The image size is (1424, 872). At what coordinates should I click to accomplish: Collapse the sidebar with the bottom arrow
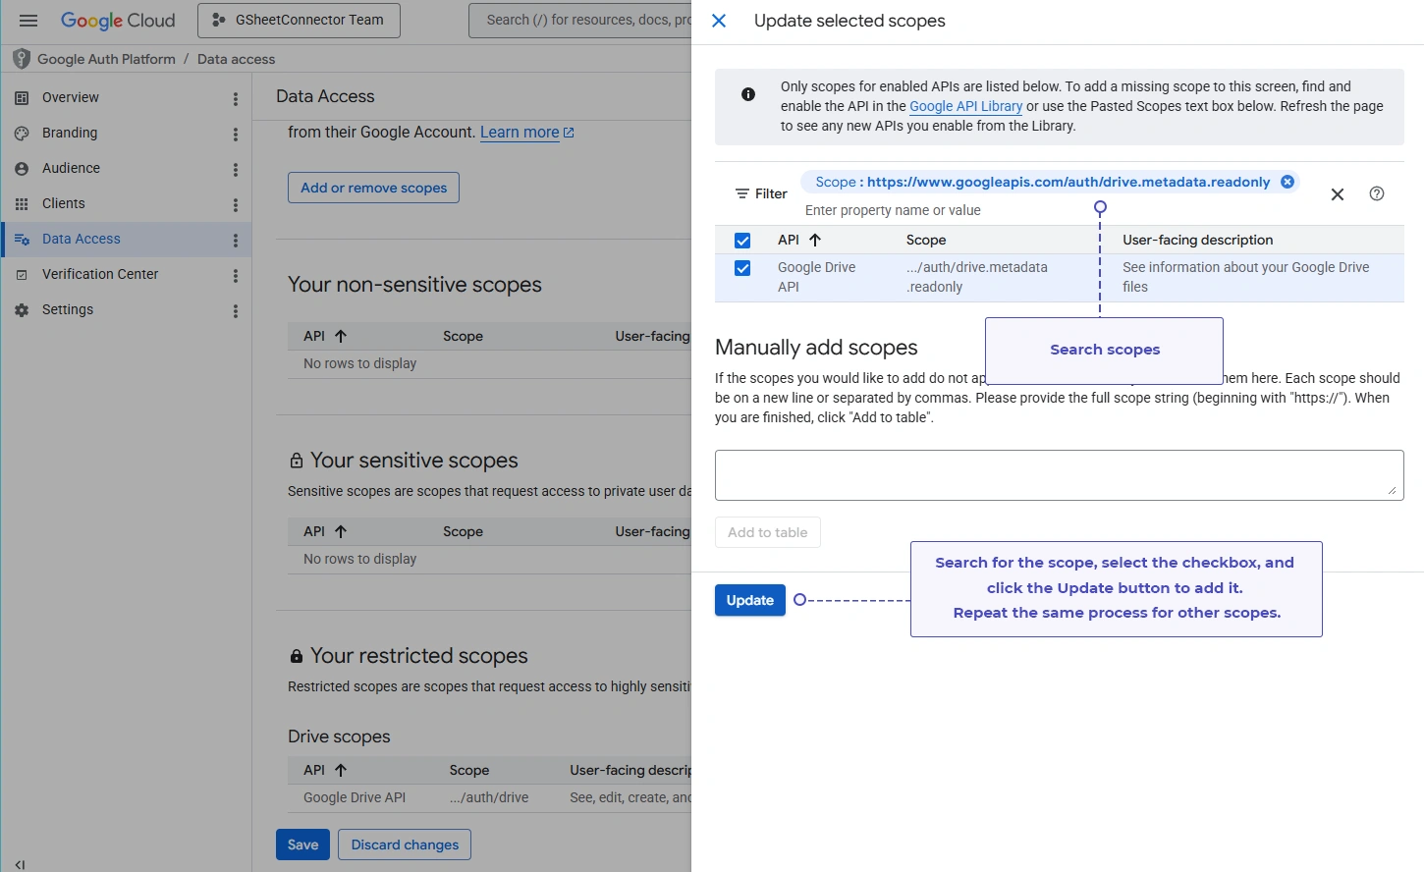coord(20,864)
